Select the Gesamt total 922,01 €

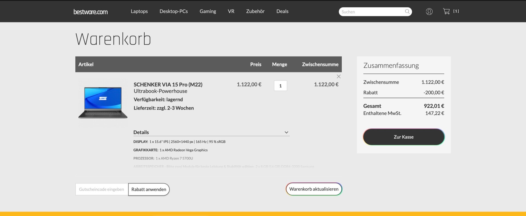434,106
